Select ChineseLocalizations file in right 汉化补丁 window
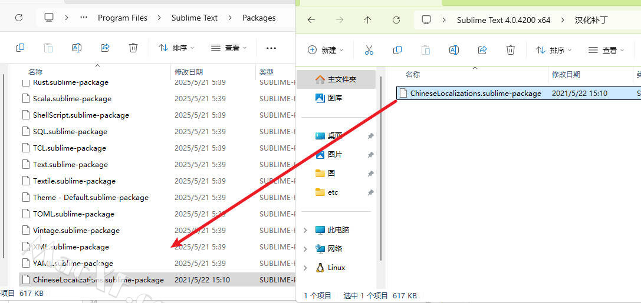Viewport: 641px width, 303px height. click(519, 93)
